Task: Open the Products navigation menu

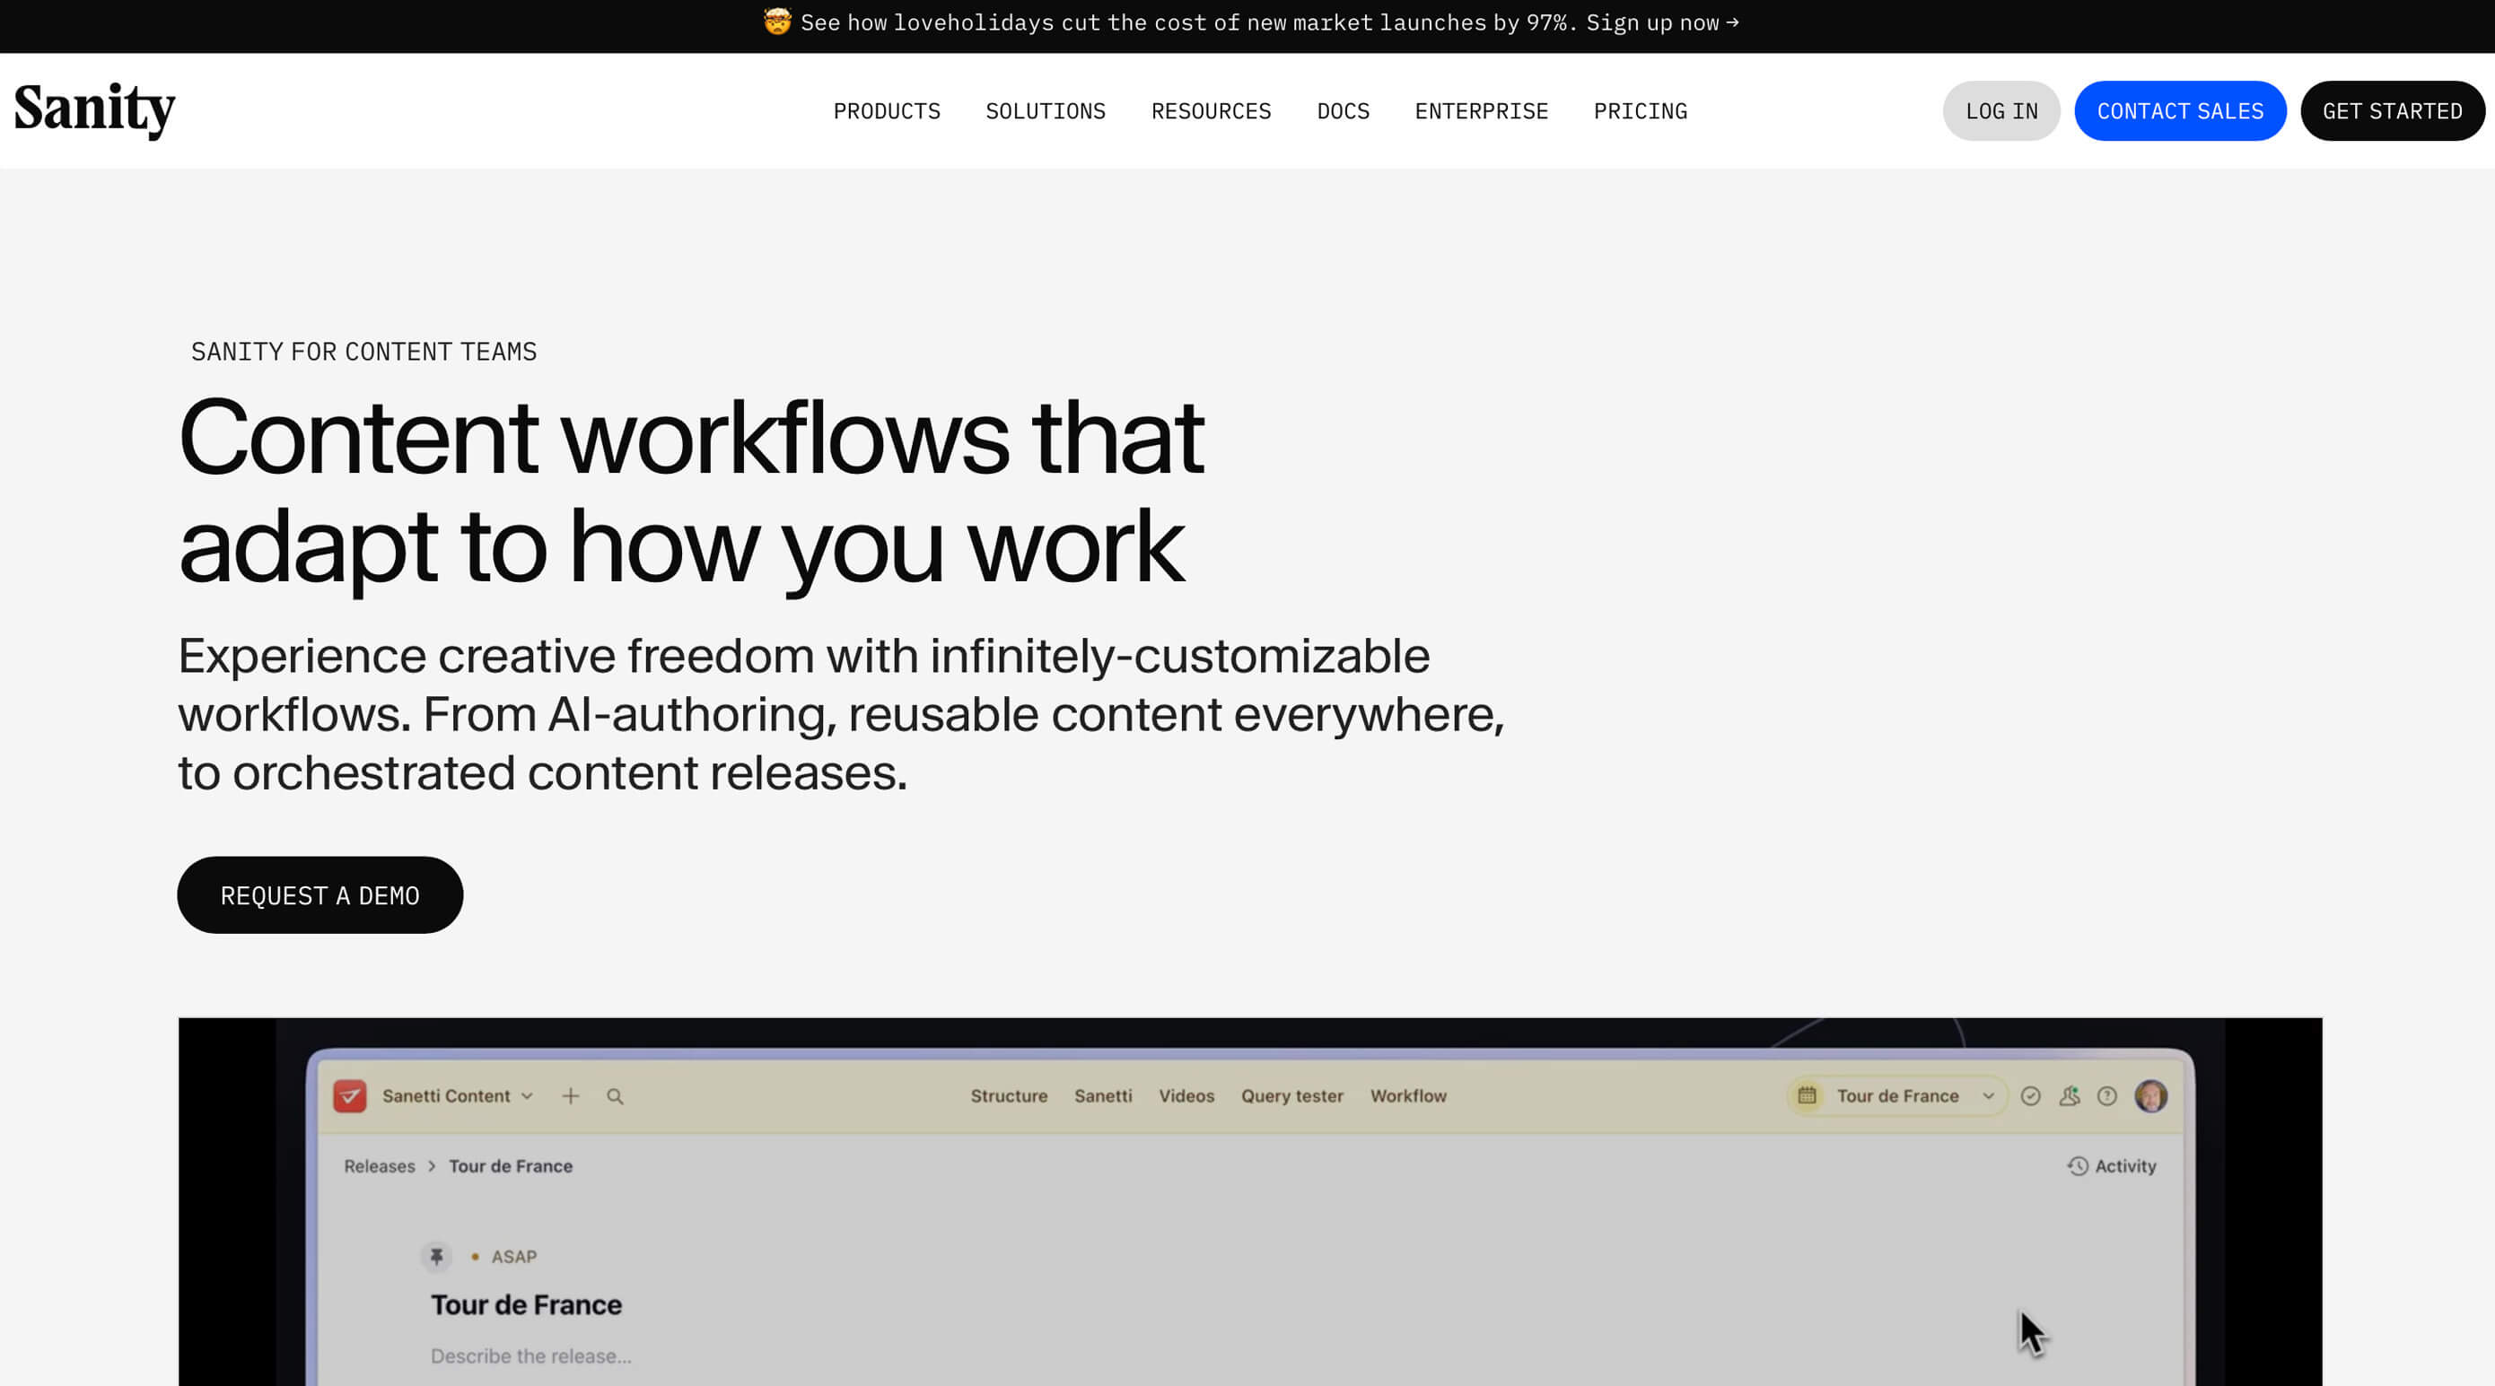Action: tap(886, 111)
